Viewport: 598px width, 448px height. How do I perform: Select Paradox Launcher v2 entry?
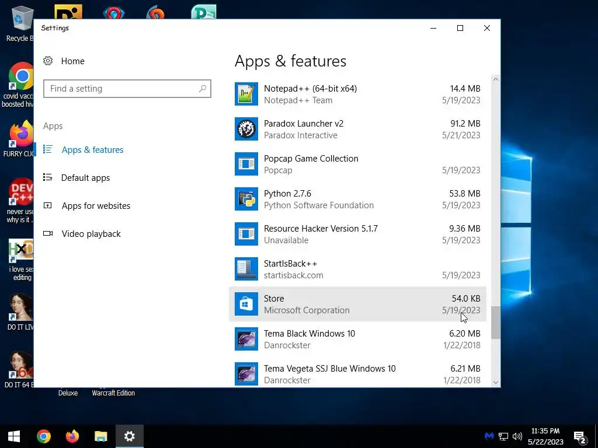pos(357,129)
